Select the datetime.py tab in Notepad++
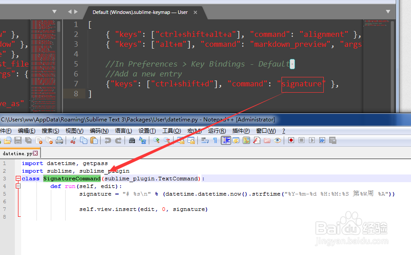 (17, 153)
